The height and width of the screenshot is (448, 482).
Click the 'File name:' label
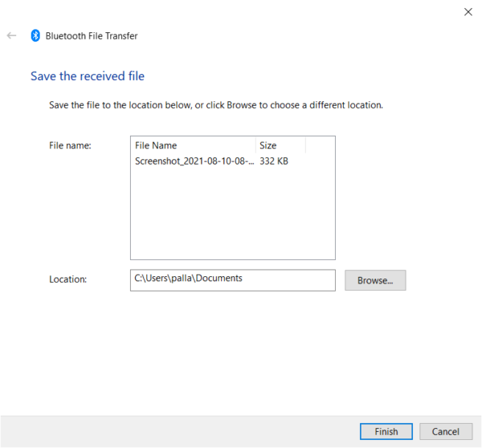pos(71,145)
